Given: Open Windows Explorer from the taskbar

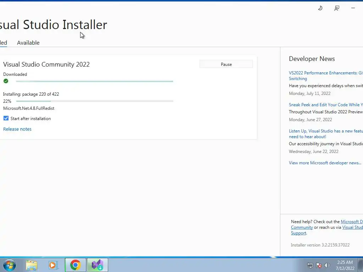Looking at the screenshot, I should point(32,265).
